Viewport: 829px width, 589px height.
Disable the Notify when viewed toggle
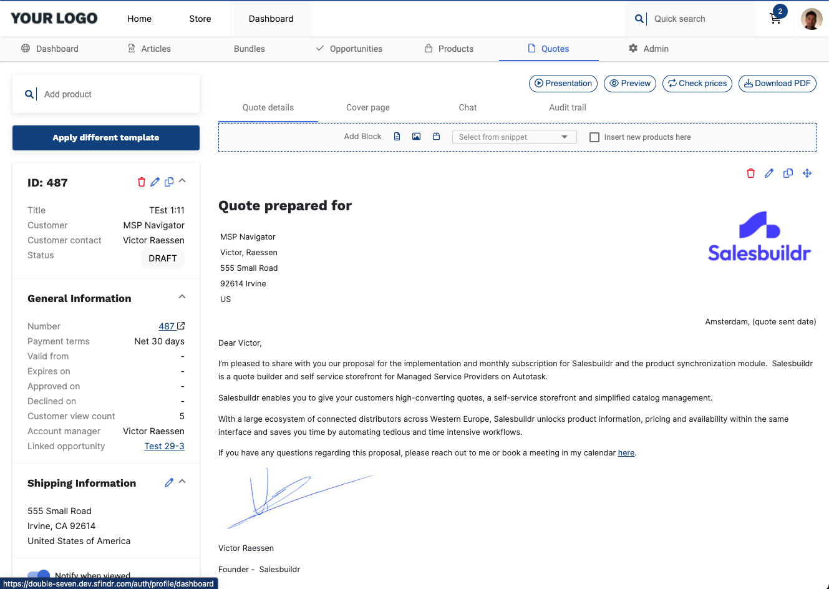tap(38, 575)
